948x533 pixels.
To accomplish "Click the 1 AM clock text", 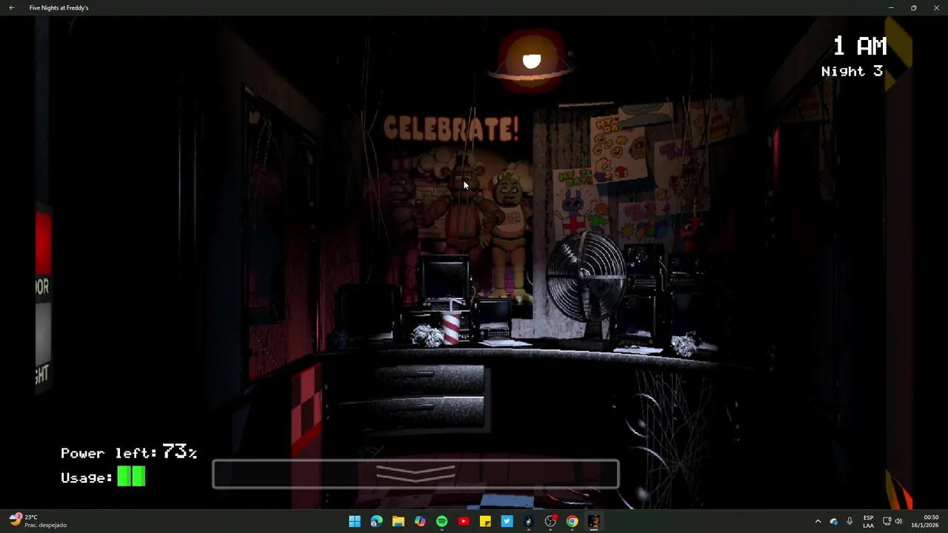I will pyautogui.click(x=859, y=47).
